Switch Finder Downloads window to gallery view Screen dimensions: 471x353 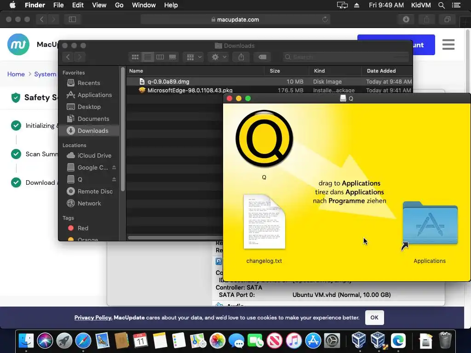click(x=172, y=57)
